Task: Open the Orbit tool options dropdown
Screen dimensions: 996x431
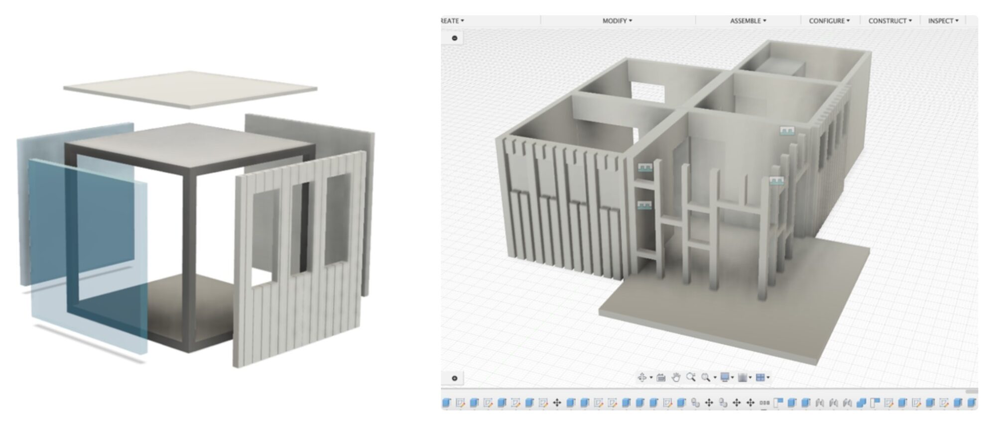Action: click(x=651, y=378)
